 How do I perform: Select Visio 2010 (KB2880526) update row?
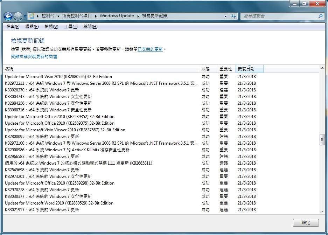pos(161,77)
